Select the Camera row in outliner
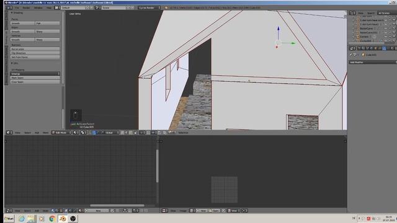Screen dimensions: 397x223 click(x=365, y=37)
